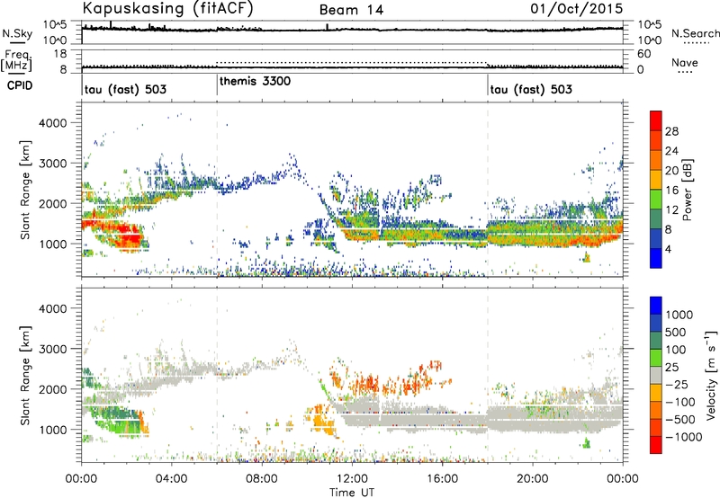Click the "28" tick on Power color bar

(671, 131)
